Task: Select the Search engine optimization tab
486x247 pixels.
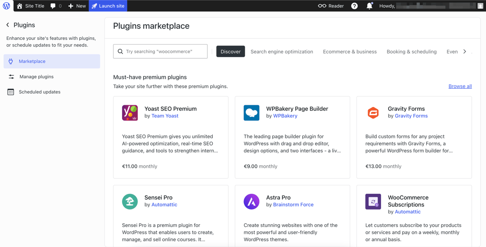Action: pos(282,52)
